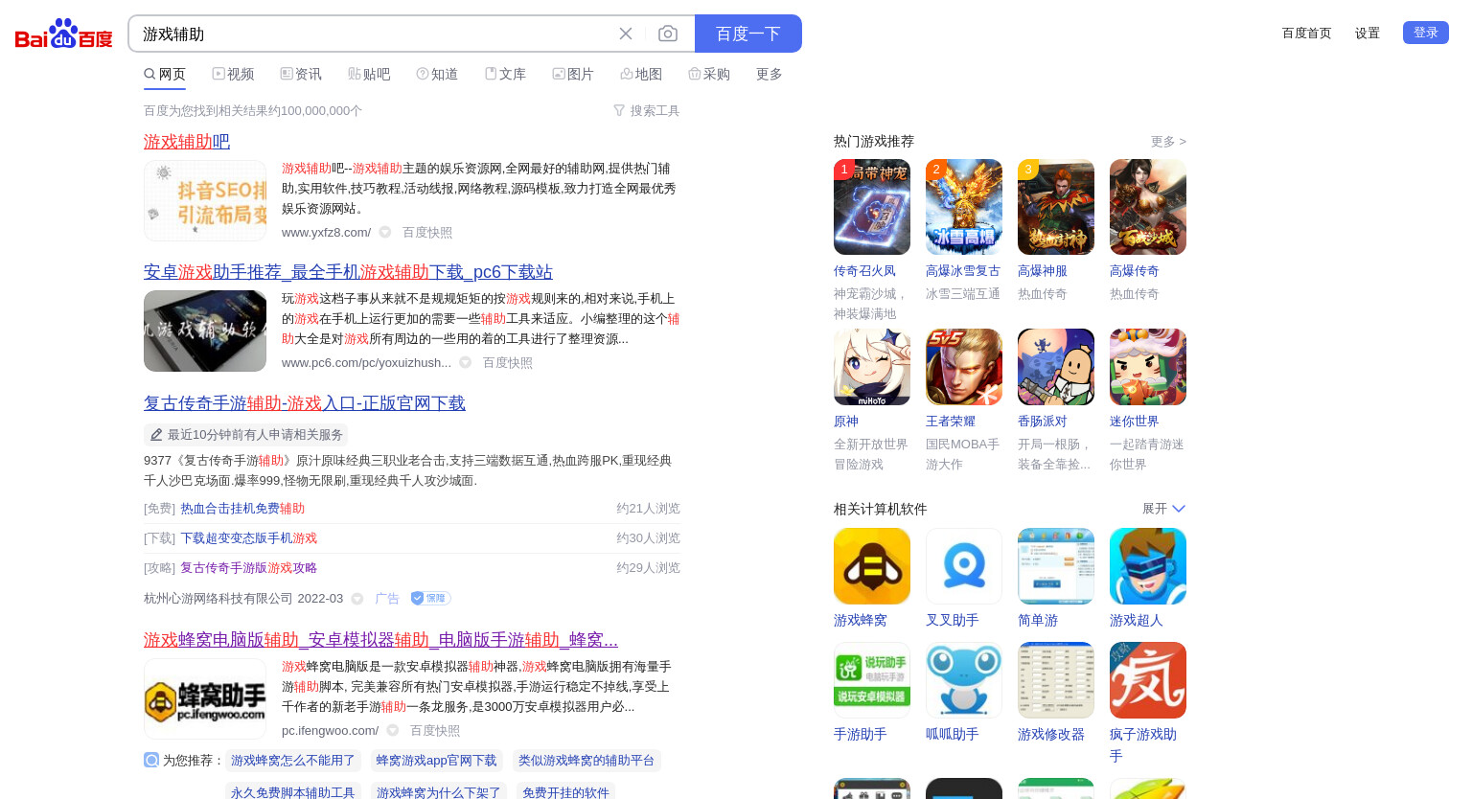Open 热血合击挂机免费辅助 sublink
The width and height of the screenshot is (1472, 799).
click(x=242, y=509)
